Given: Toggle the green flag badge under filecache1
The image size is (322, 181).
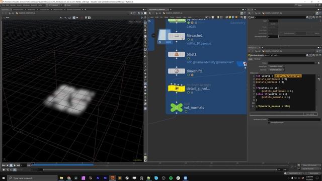Looking at the screenshot, I should coord(189,40).
